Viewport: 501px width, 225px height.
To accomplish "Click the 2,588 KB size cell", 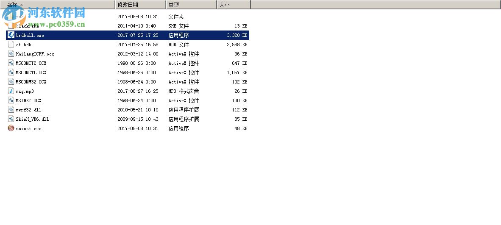I will pos(237,44).
